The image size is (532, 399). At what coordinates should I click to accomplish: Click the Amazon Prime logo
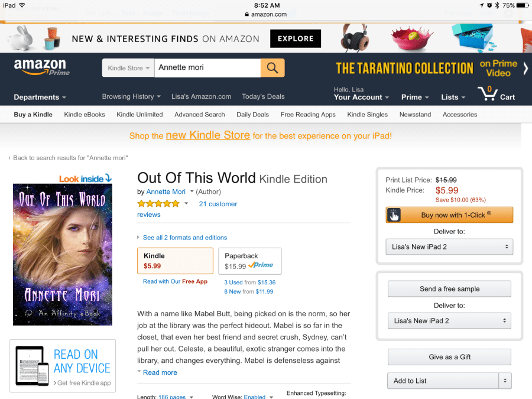tap(42, 67)
